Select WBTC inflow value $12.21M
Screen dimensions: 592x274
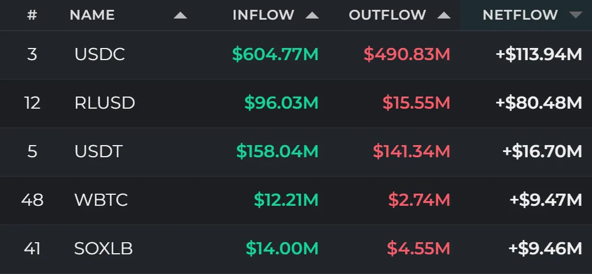click(x=286, y=200)
